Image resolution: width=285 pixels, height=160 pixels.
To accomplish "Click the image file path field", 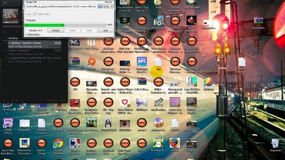I will point(61,6).
